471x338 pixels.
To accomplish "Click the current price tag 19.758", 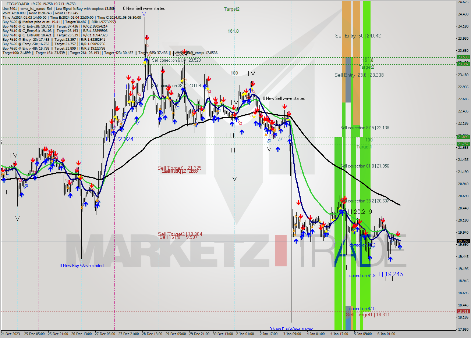I will (463, 241).
